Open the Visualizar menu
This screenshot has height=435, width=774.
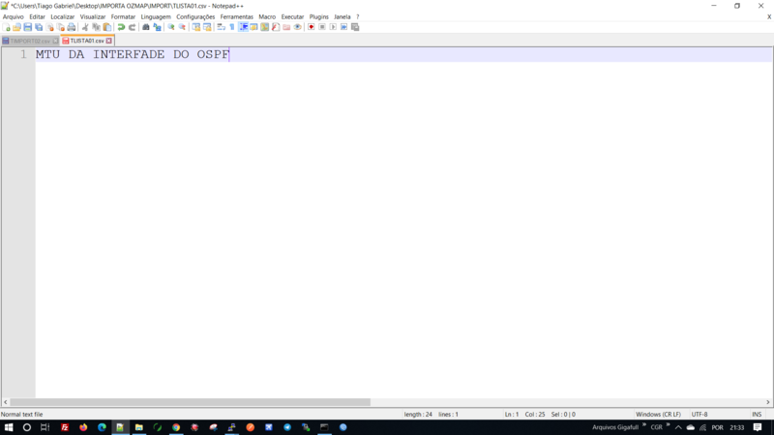coord(93,16)
